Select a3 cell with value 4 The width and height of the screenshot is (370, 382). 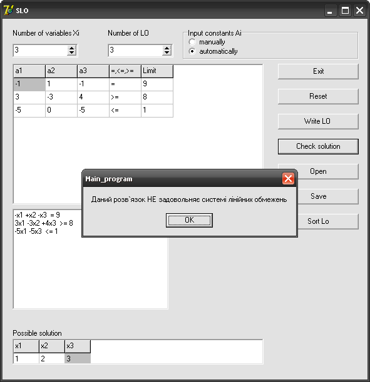(x=93, y=98)
